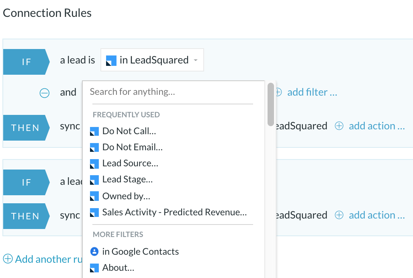Viewport: 413px width, 278px height.
Task: Click the second rule's IF label
Action: (x=27, y=182)
